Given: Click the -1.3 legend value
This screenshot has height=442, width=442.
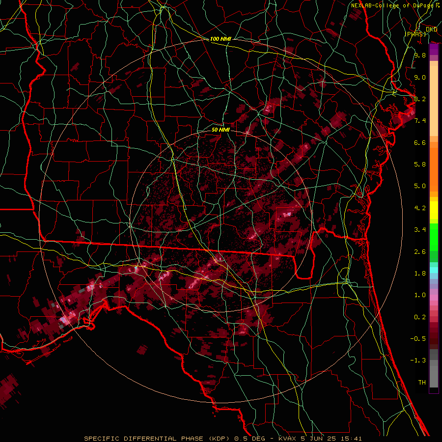Looking at the screenshot, I should [418, 360].
